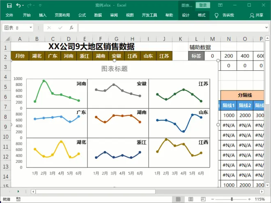Viewport: 271px width, 203px height.
Task: Click the Save icon in quick access toolbar
Action: tap(9, 5)
